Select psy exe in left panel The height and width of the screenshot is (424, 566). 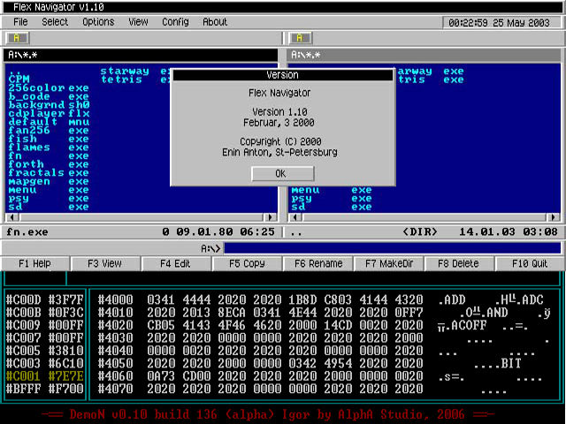[49, 198]
